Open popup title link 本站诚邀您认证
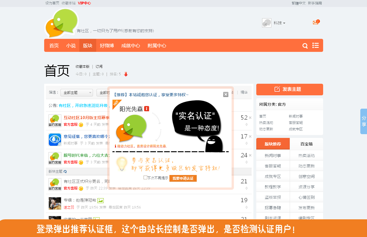This screenshot has width=367, height=237. tap(151, 95)
